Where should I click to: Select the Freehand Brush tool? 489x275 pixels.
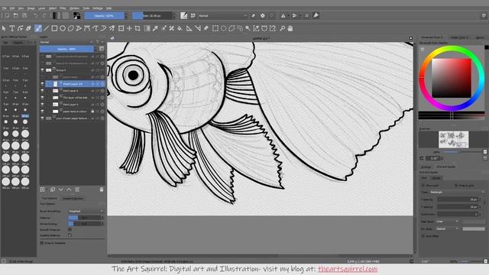pos(38,28)
